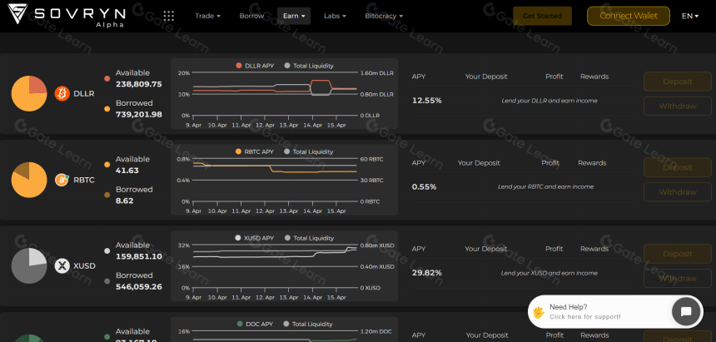
Task: Expand the Trade dropdown menu
Action: point(208,16)
